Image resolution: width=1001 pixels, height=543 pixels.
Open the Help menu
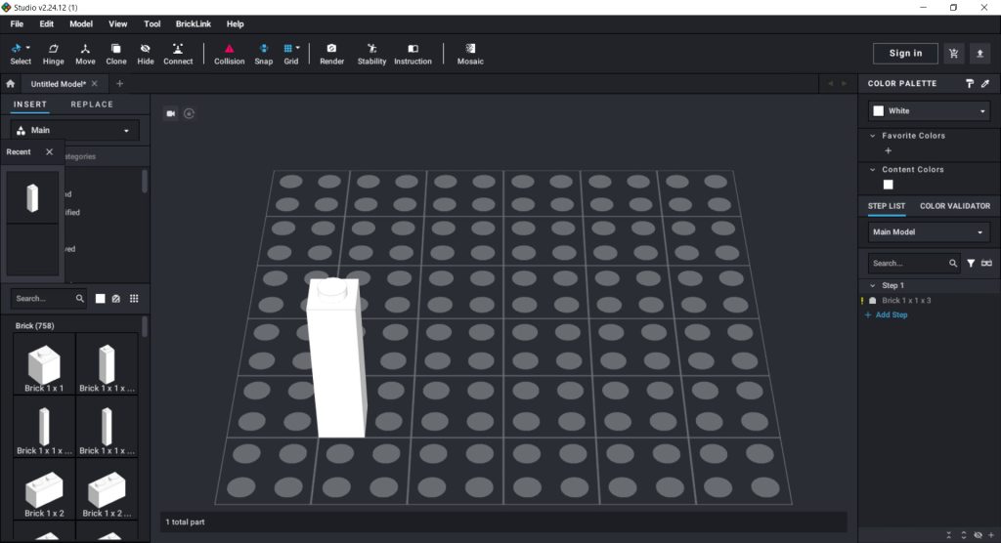(235, 23)
